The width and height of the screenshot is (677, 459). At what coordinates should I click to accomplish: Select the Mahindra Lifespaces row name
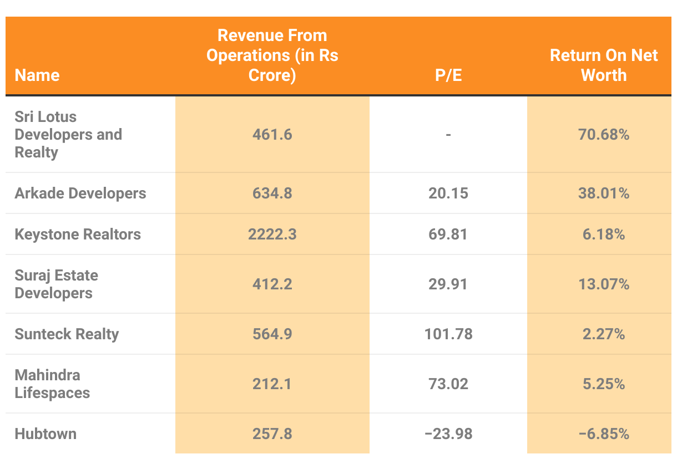(52, 384)
